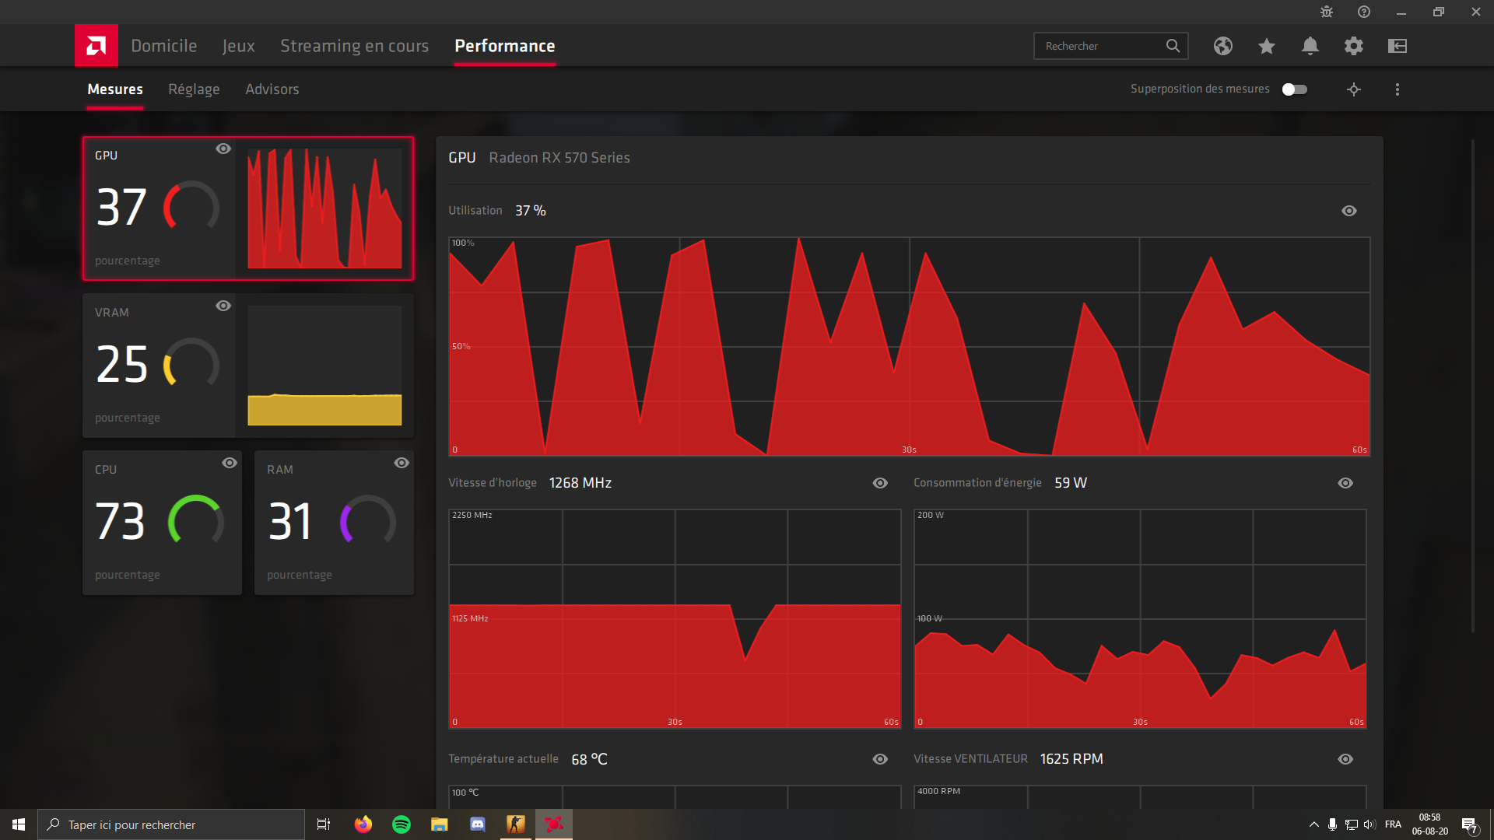Open the taskbar clock and date
The image size is (1494, 840).
pyautogui.click(x=1430, y=824)
